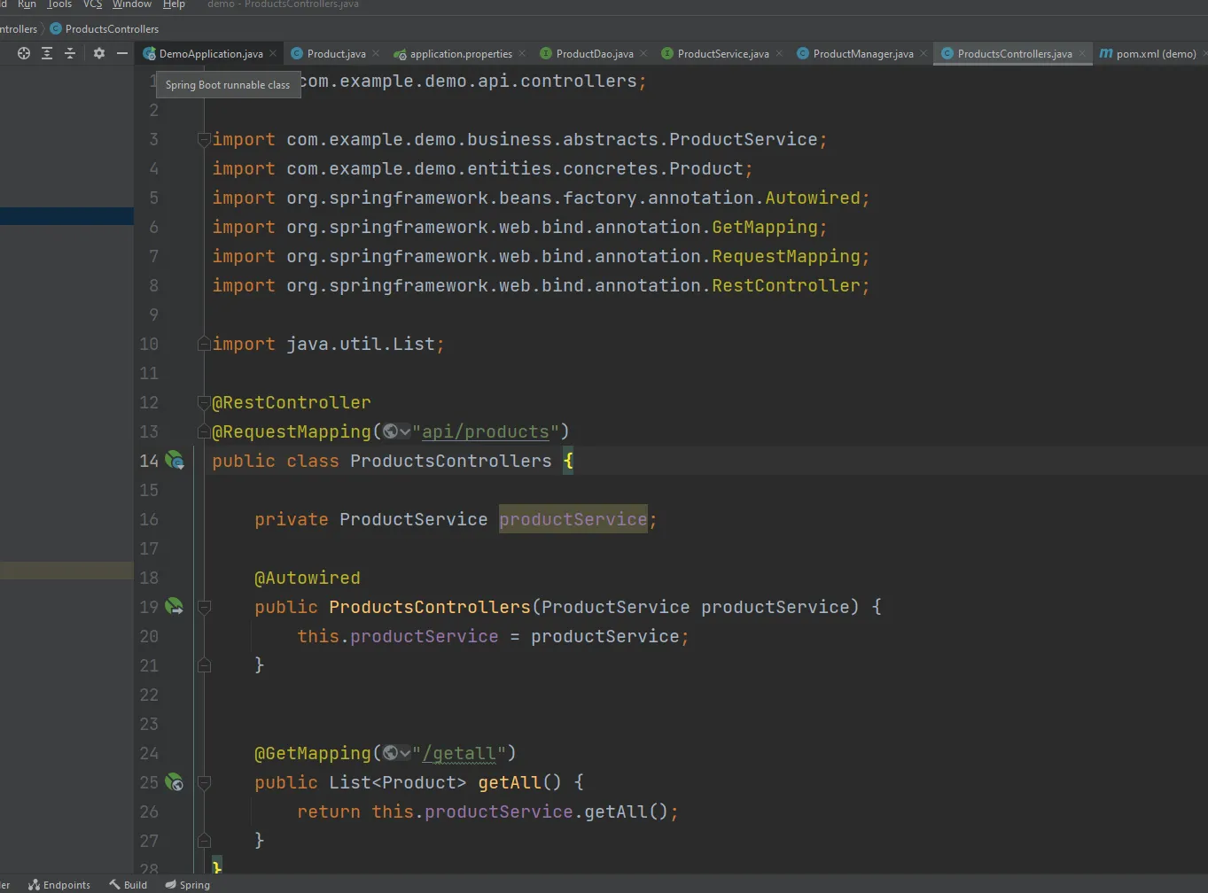Open the Window menu

131,4
